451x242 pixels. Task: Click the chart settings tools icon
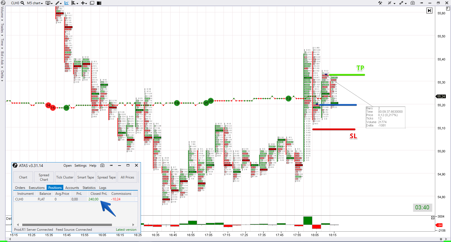point(380,3)
